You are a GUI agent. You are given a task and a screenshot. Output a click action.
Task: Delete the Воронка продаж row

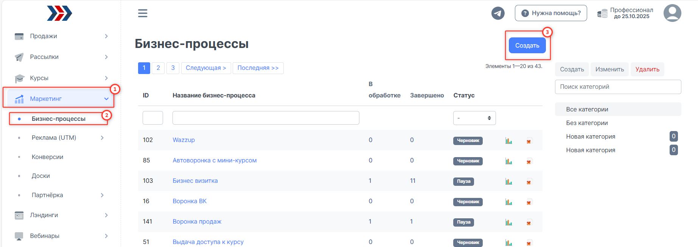point(529,222)
